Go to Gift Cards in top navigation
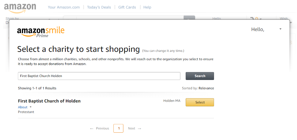Image resolution: width=297 pixels, height=140 pixels. [x=127, y=7]
